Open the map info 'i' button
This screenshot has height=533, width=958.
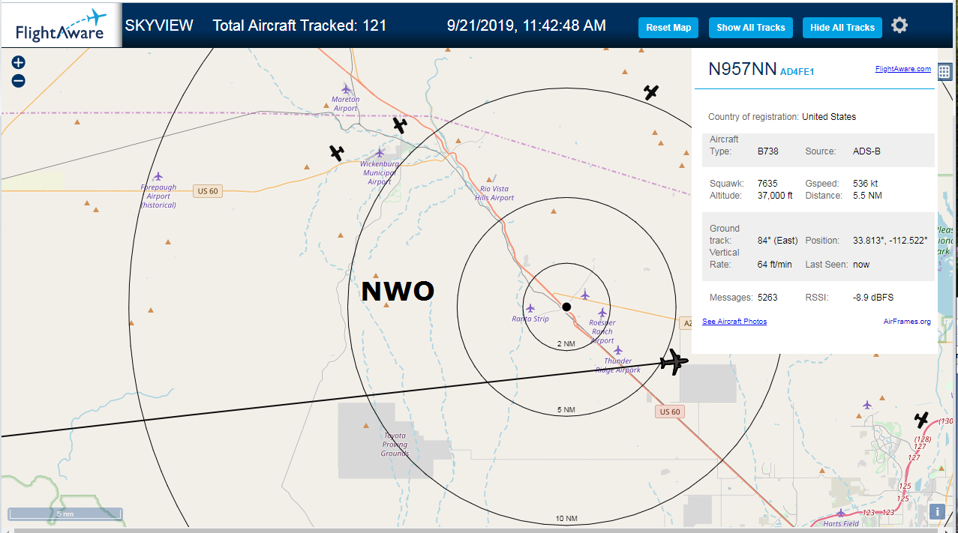point(937,511)
